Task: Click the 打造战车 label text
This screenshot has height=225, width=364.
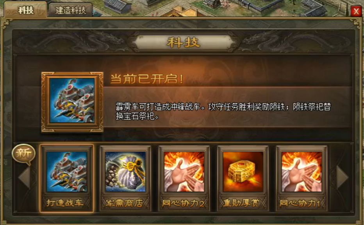Action: click(x=65, y=203)
